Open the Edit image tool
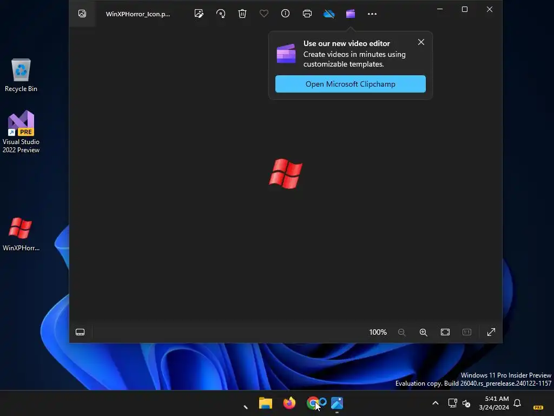Screen dimensions: 554x416 coord(199,14)
